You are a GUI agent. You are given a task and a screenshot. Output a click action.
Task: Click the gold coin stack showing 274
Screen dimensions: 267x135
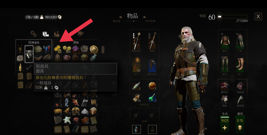pyautogui.click(x=58, y=49)
